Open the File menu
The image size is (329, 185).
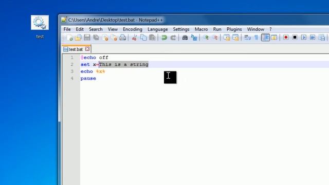point(67,29)
